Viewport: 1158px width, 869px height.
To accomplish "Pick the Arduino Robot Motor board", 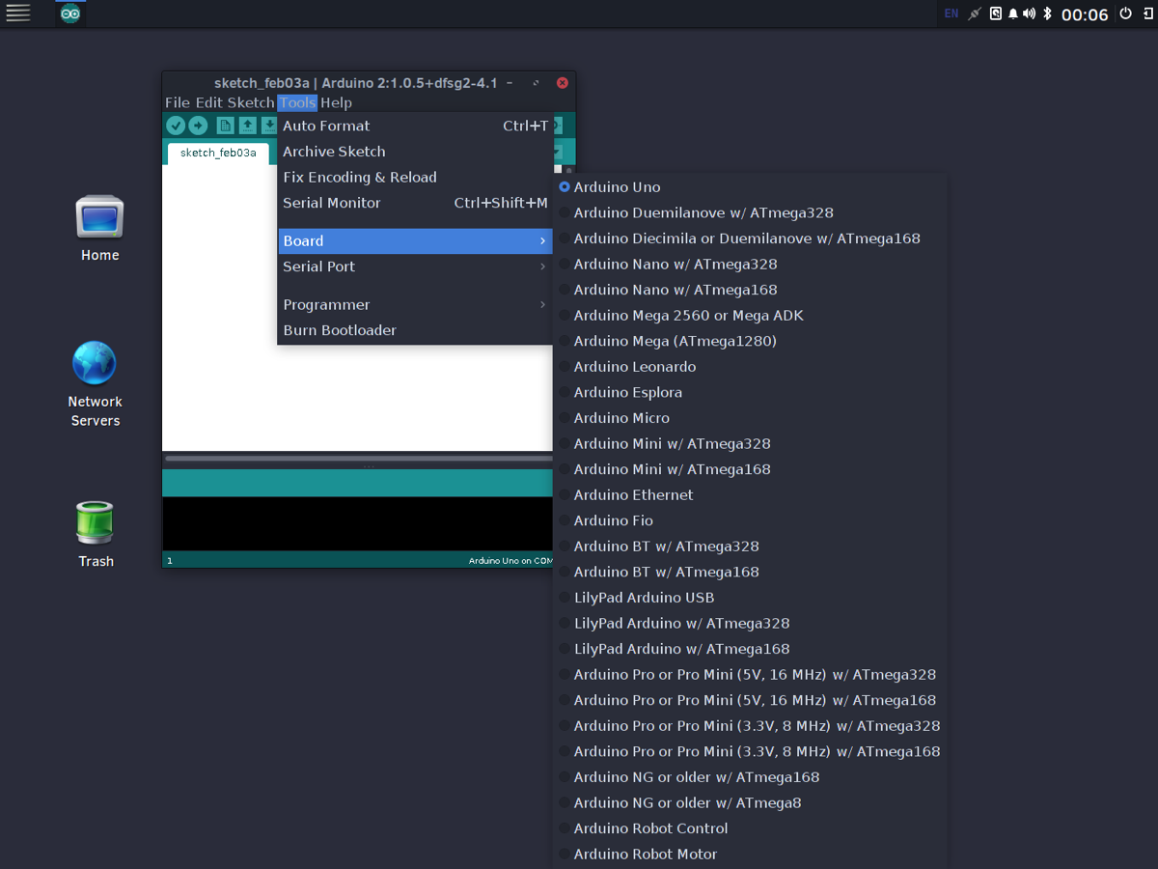I will click(x=750, y=855).
